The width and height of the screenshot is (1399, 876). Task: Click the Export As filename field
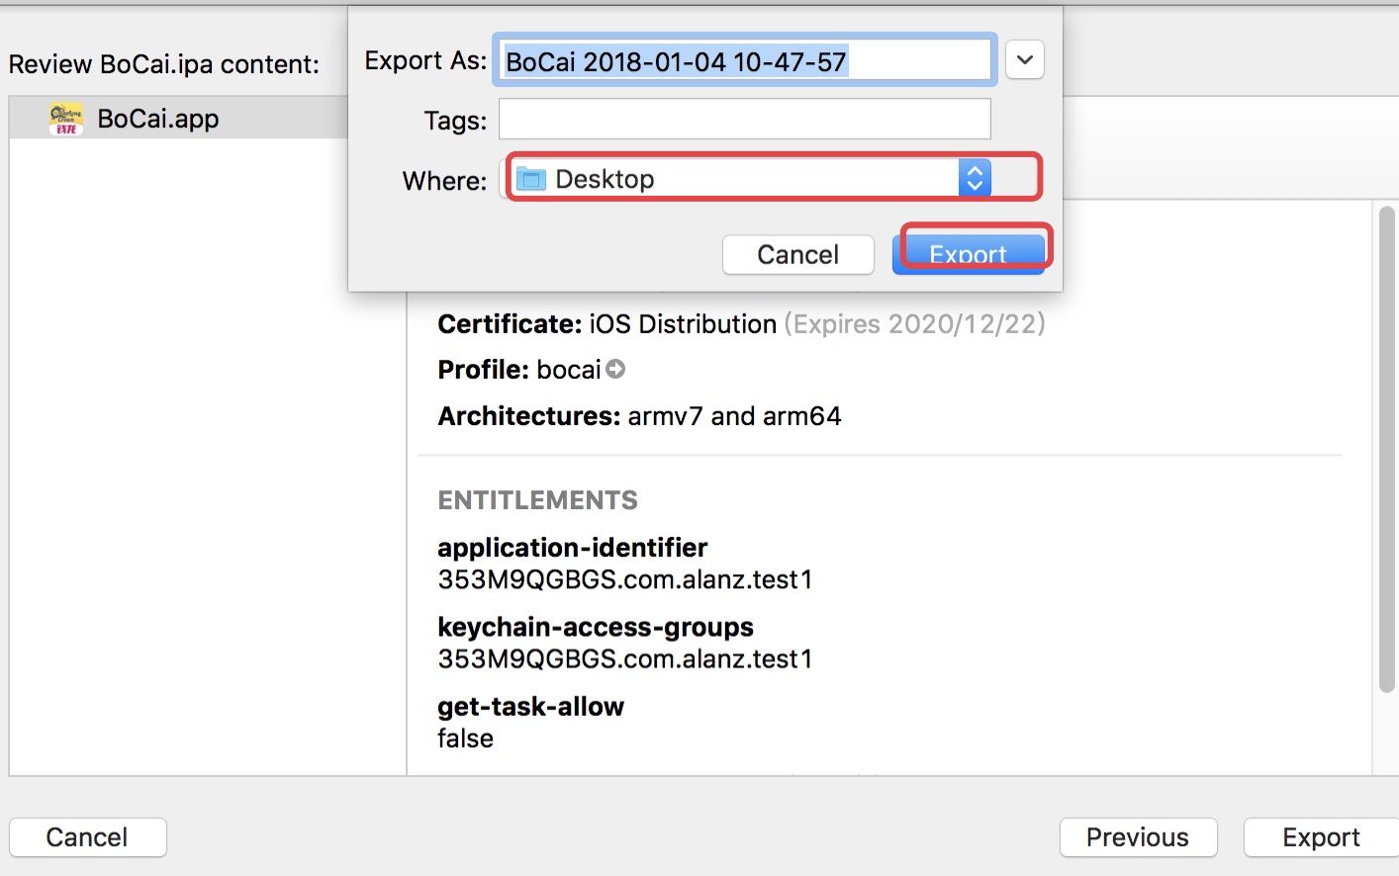(x=744, y=61)
